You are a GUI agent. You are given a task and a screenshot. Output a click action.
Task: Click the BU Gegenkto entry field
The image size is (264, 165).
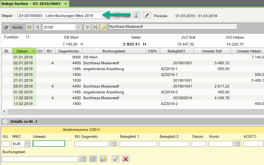(92, 144)
